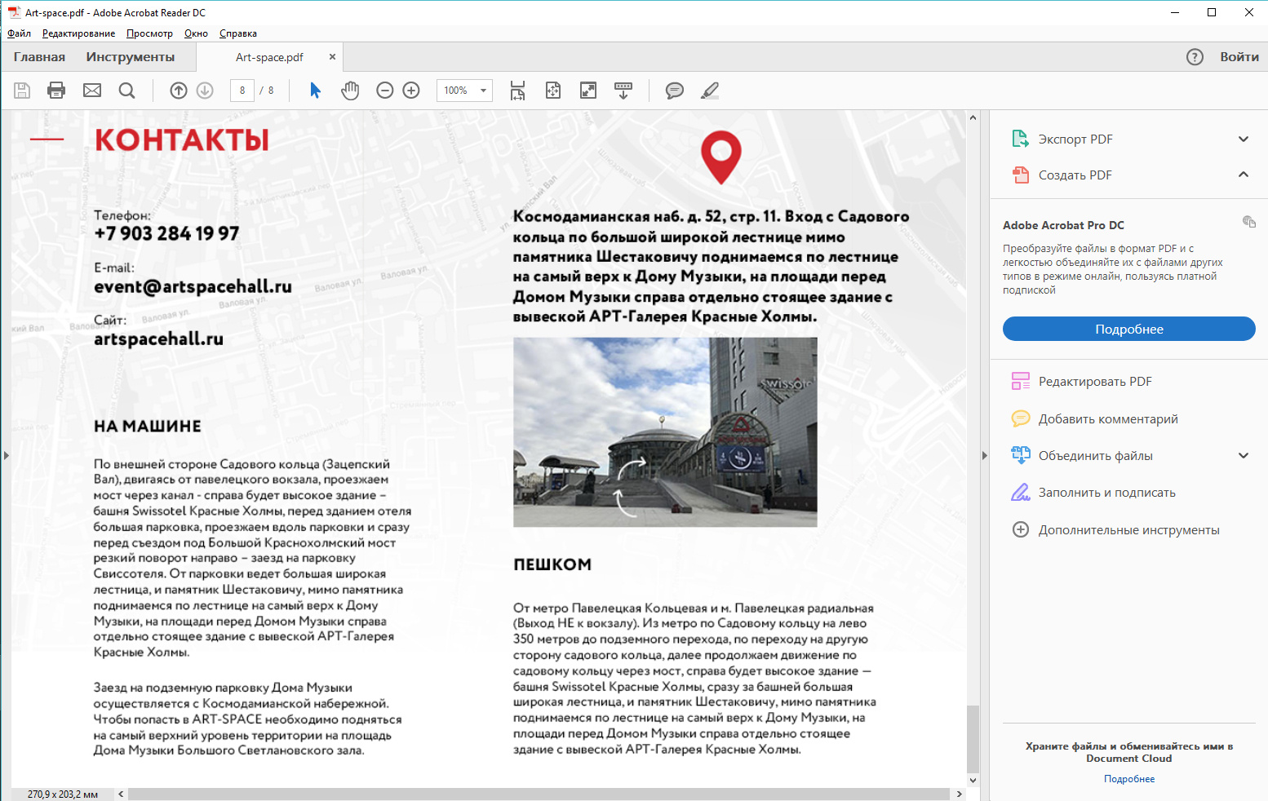The height and width of the screenshot is (801, 1268).
Task: Click the horizontal scrollbar right arrow
Action: pyautogui.click(x=959, y=794)
